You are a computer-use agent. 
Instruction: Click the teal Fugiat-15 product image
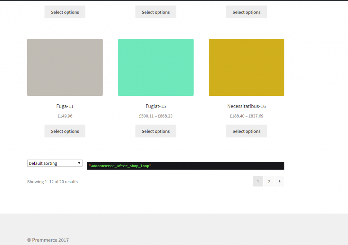click(x=156, y=67)
